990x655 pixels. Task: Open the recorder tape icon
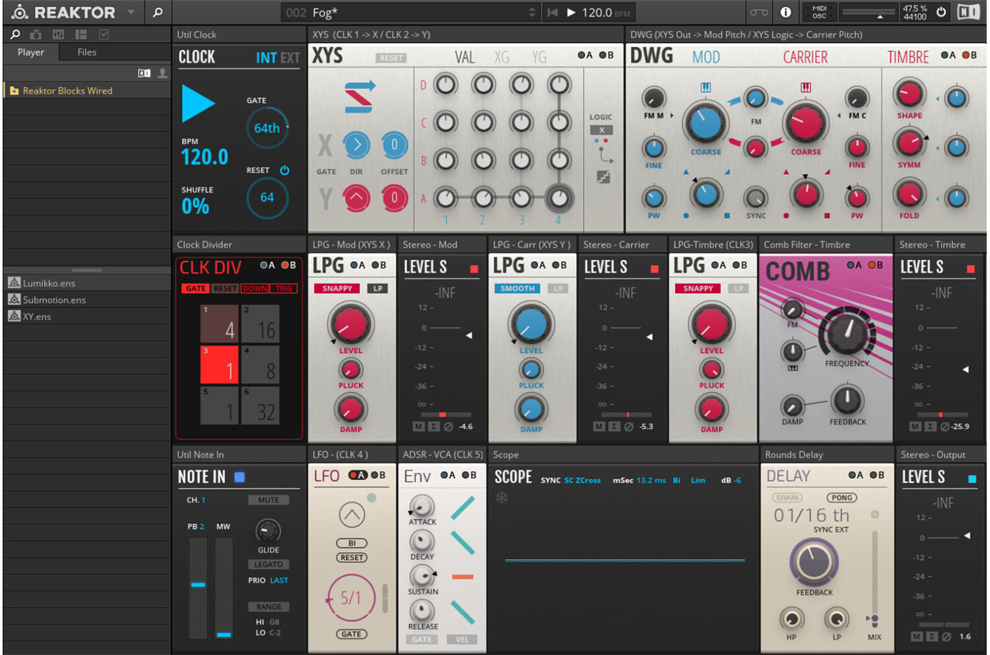coord(758,13)
